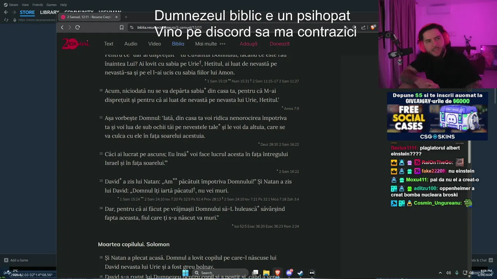Select the 2 Samuel, 12:11 browser tab
This screenshot has width=497, height=279.
[89, 17]
